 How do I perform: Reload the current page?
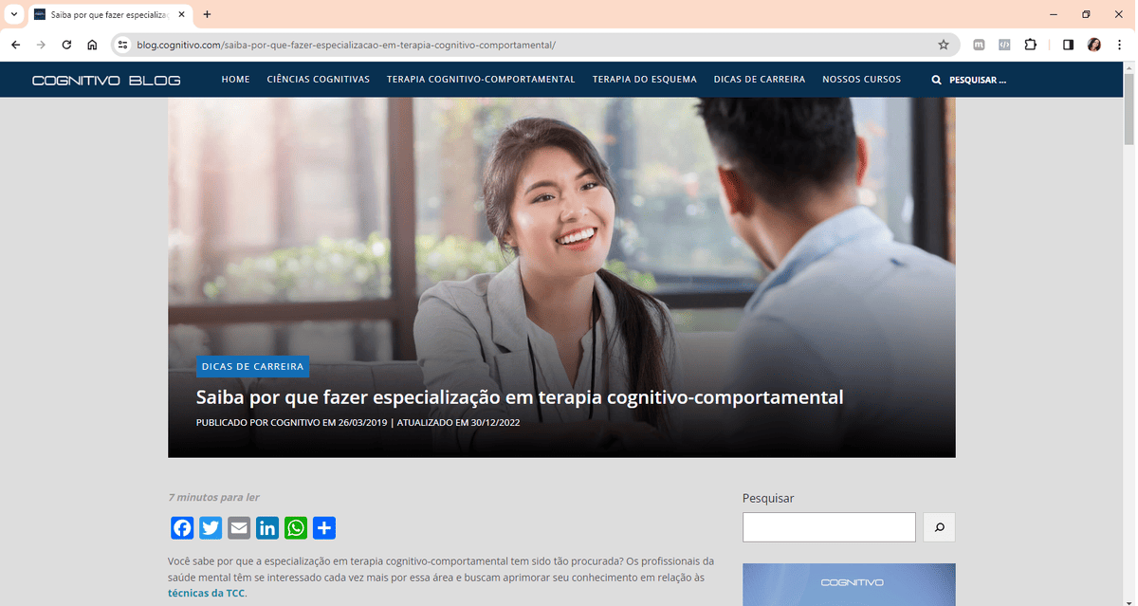pos(66,45)
